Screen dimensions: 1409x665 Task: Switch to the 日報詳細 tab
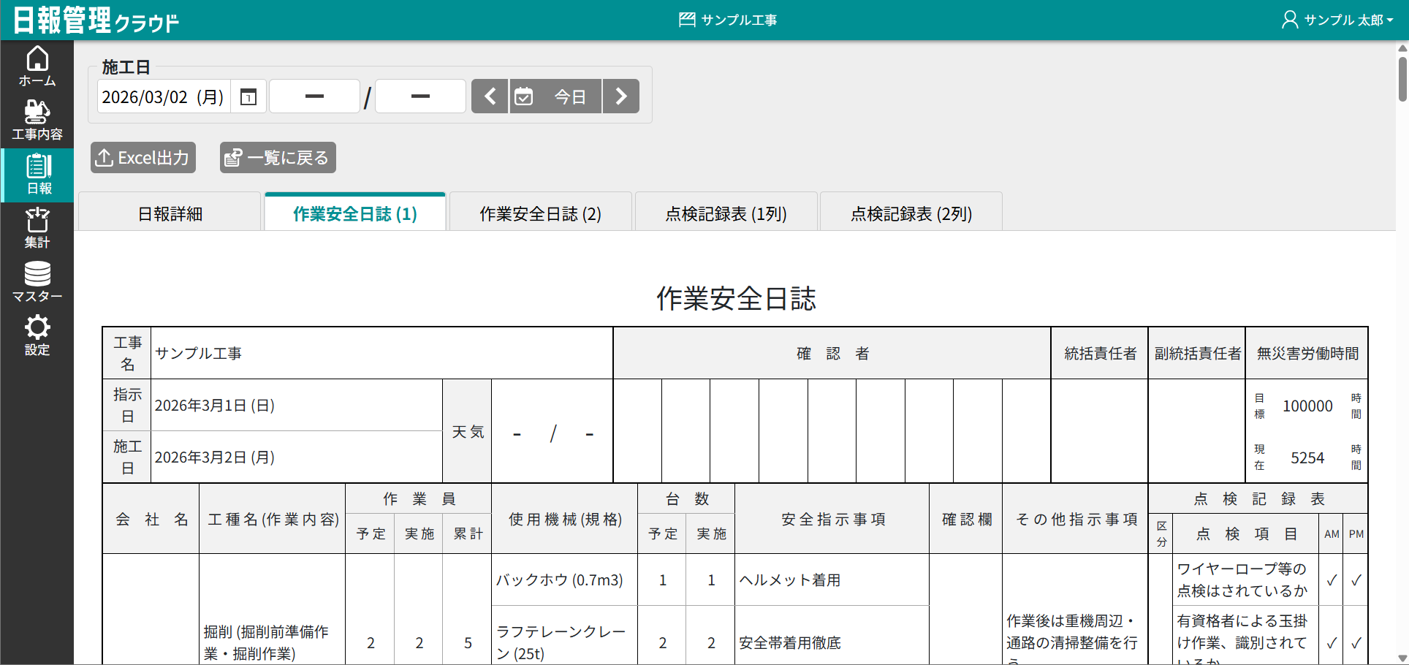tap(170, 213)
